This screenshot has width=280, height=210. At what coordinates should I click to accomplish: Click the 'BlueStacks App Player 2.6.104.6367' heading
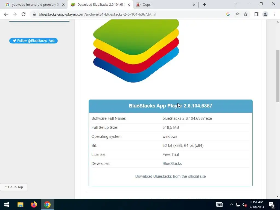[x=171, y=106]
